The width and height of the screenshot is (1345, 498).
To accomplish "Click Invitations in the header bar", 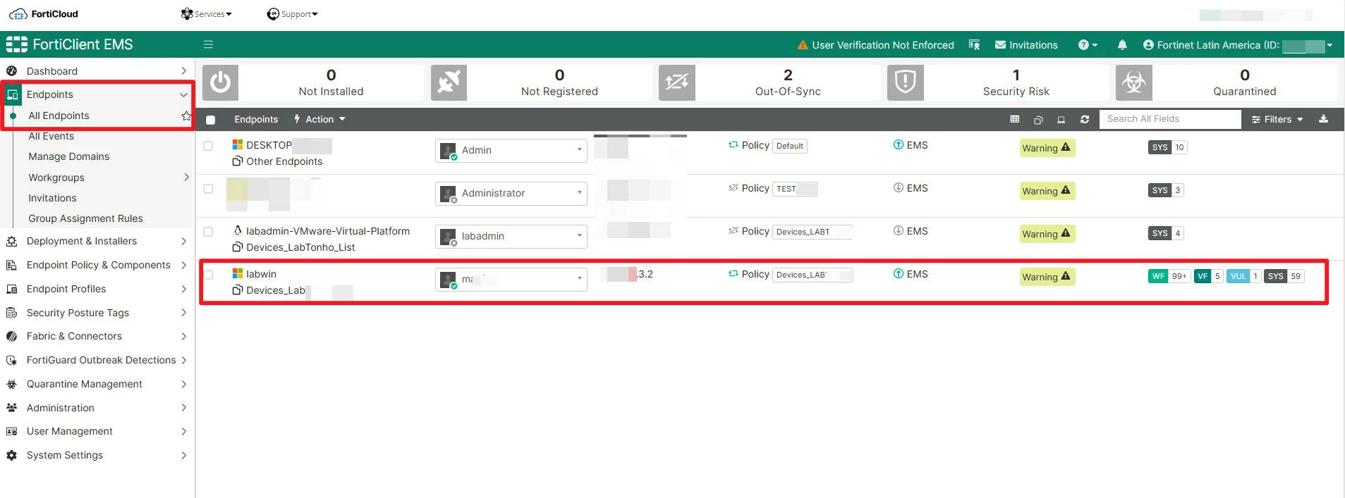I will [x=1026, y=45].
